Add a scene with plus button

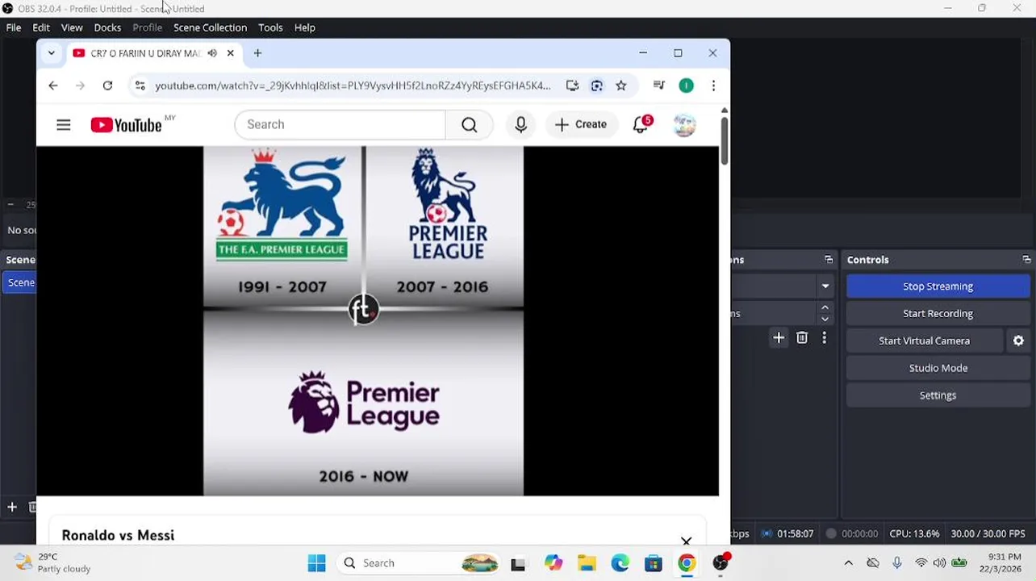tap(12, 507)
